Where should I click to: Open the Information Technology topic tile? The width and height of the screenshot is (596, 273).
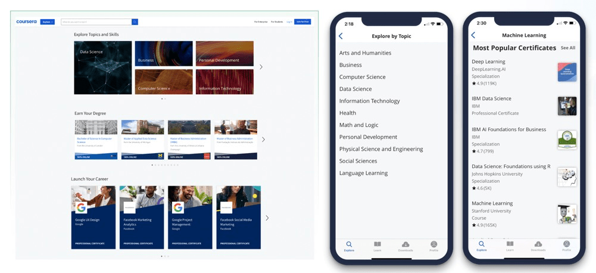[224, 82]
